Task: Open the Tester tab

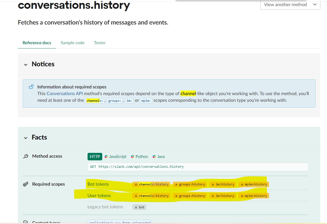Action: click(x=100, y=43)
